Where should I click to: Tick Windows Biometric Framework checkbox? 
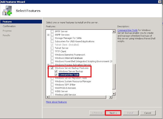pyautogui.click(x=52, y=55)
